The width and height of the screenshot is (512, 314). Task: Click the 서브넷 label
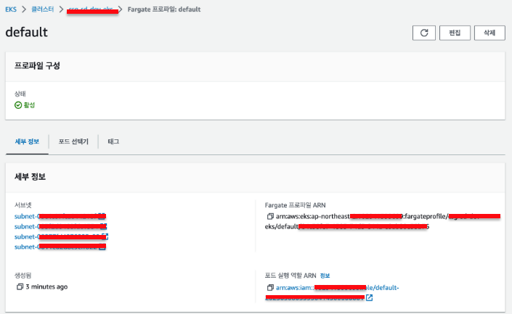tap(23, 205)
